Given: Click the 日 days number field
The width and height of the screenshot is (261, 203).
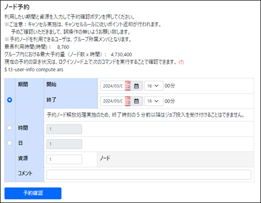Looking at the screenshot, I should coord(64,144).
